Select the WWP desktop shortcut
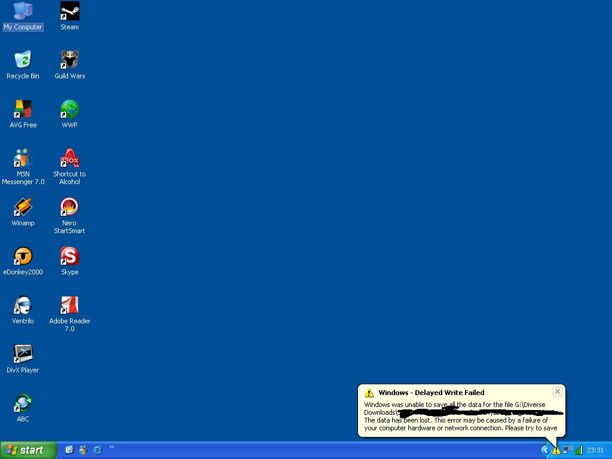Screen dimensions: 612x459 [x=69, y=114]
